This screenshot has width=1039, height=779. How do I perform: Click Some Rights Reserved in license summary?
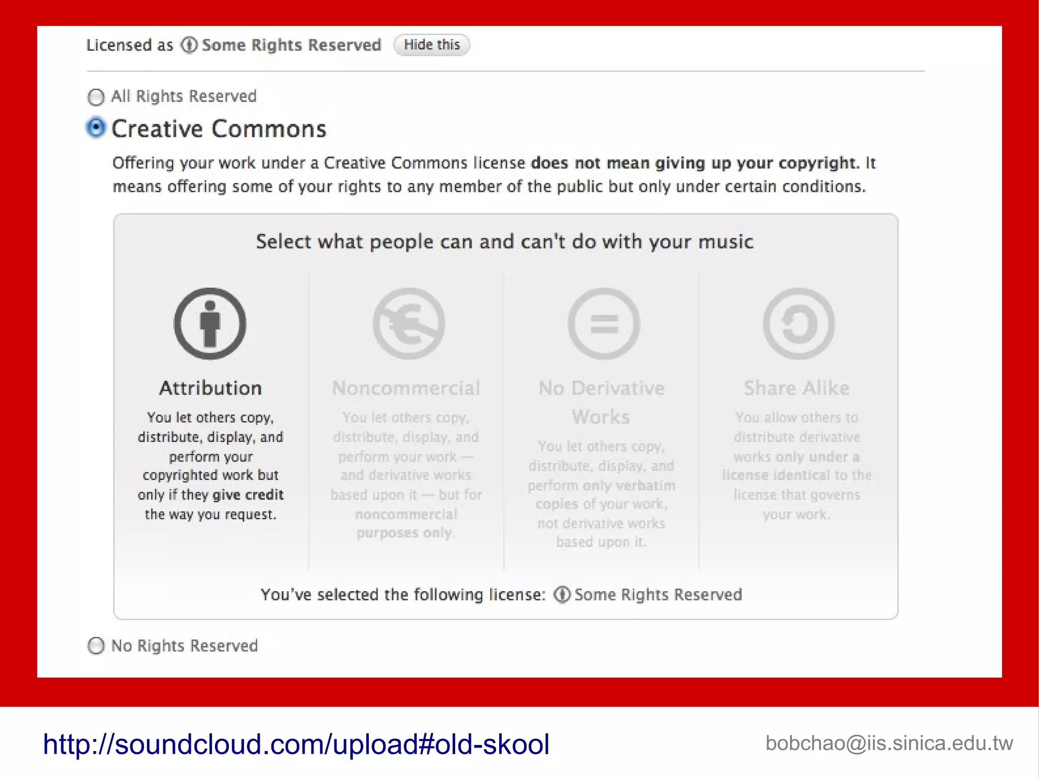[658, 594]
